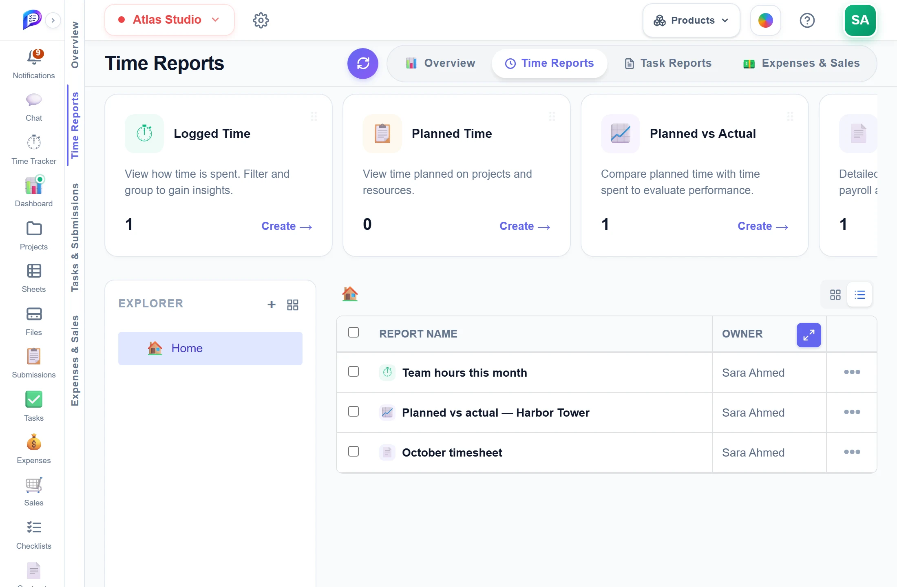Open the help question mark icon
The image size is (897, 587).
(x=807, y=20)
